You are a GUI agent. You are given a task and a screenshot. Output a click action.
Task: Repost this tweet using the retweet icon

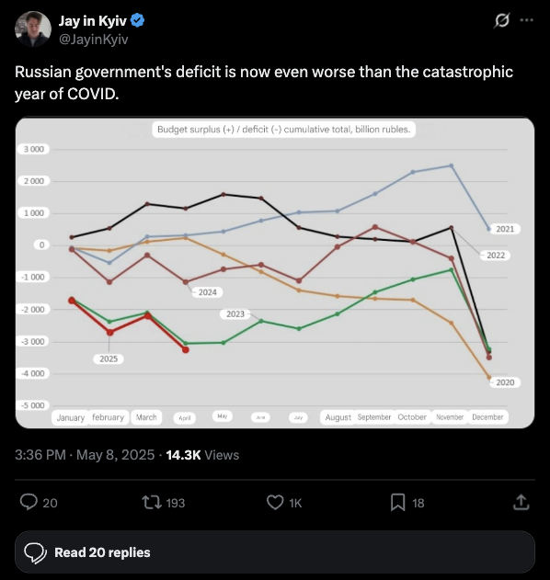point(152,502)
